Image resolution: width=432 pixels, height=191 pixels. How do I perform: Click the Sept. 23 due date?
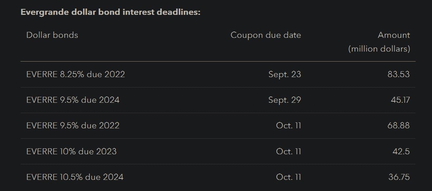285,74
